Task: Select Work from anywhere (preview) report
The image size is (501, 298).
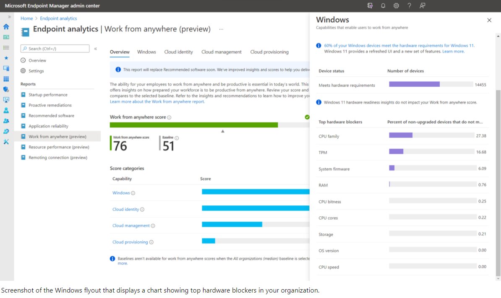Action: click(x=57, y=137)
